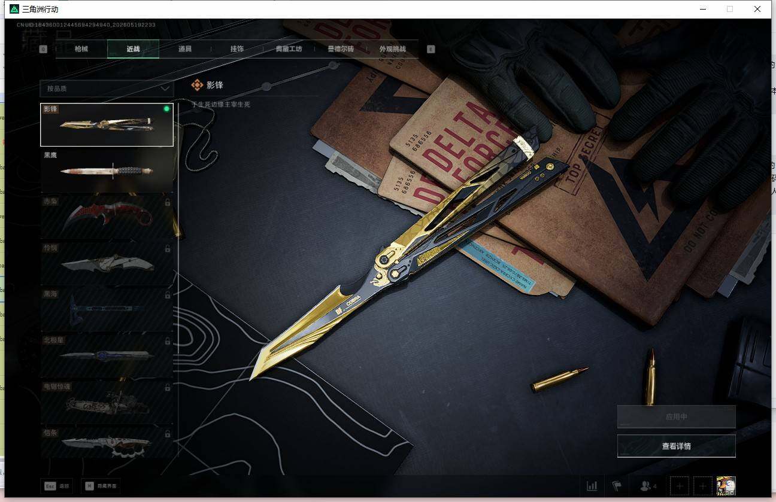Select the 影锋 knife thumbnail

pyautogui.click(x=107, y=124)
